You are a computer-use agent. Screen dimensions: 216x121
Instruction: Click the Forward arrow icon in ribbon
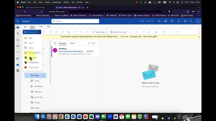click(x=87, y=32)
